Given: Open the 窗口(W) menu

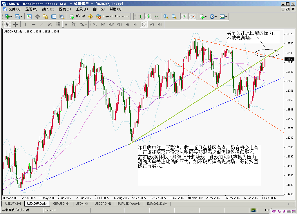Looking at the screenshot, I should click(x=99, y=9).
